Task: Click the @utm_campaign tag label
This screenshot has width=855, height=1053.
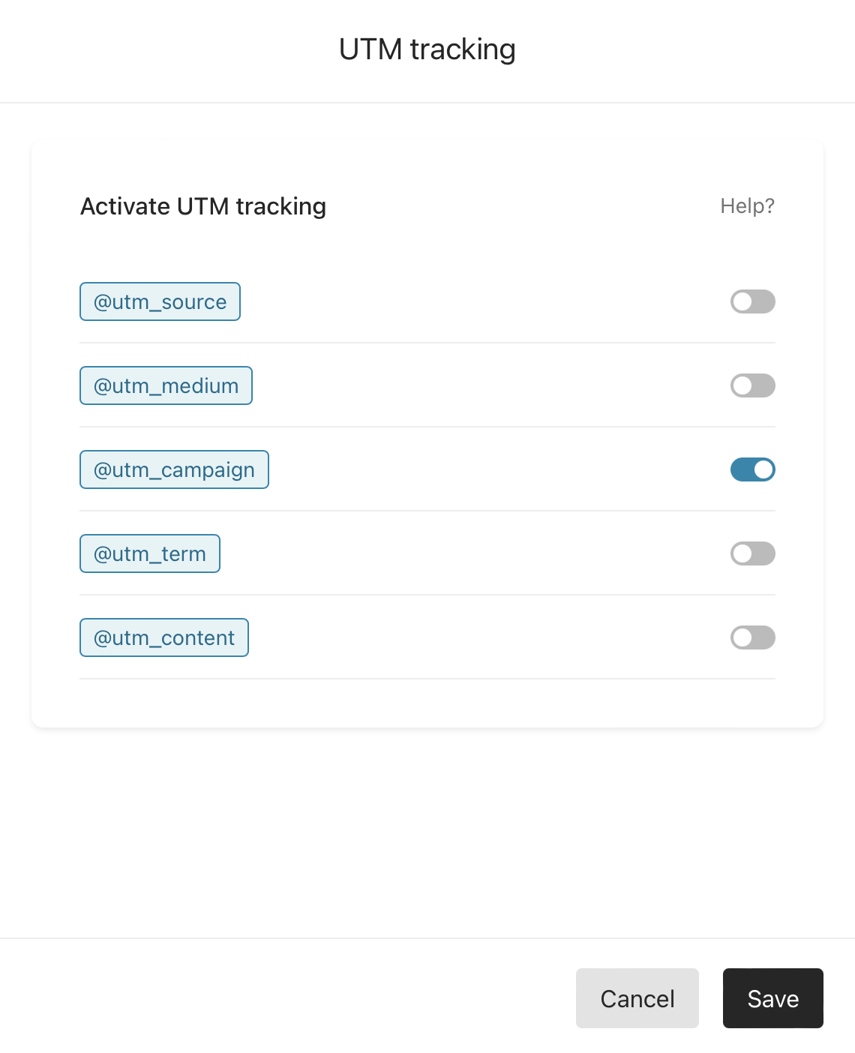Action: [x=174, y=469]
